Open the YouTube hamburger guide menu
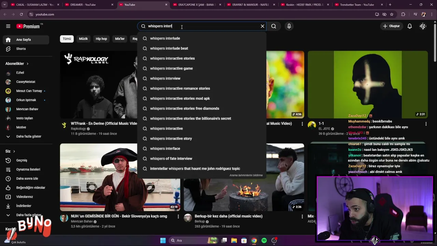 (8, 26)
